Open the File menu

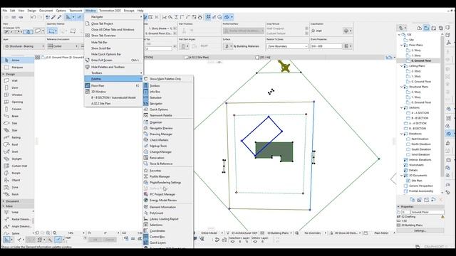click(5, 11)
